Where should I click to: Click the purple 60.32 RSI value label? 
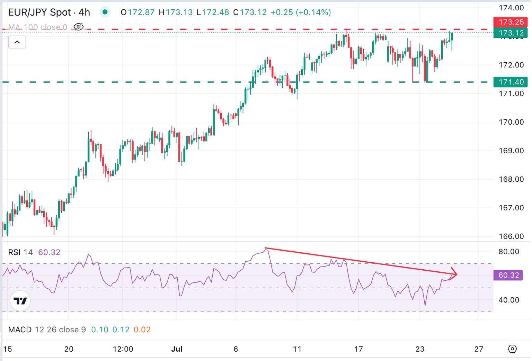coord(507,275)
